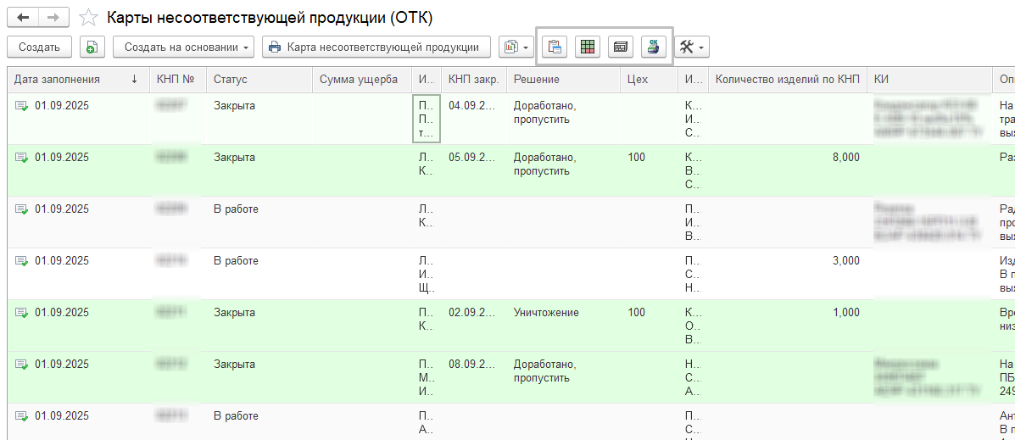Click the green grid table icon
This screenshot has height=440, width=1015.
click(588, 47)
